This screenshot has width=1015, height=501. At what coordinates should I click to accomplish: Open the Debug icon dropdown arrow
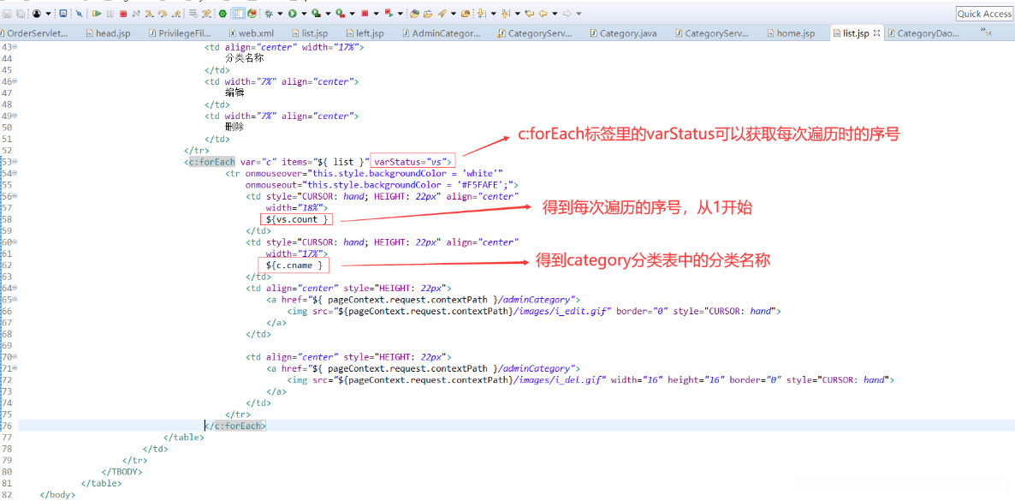tap(280, 14)
